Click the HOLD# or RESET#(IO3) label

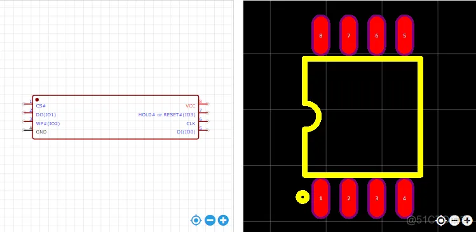[x=167, y=115]
